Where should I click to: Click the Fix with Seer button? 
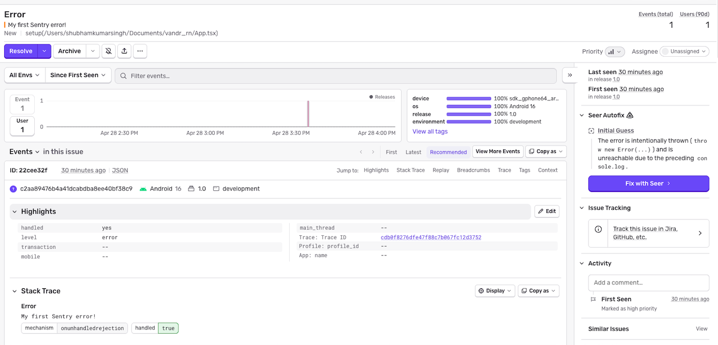point(648,183)
